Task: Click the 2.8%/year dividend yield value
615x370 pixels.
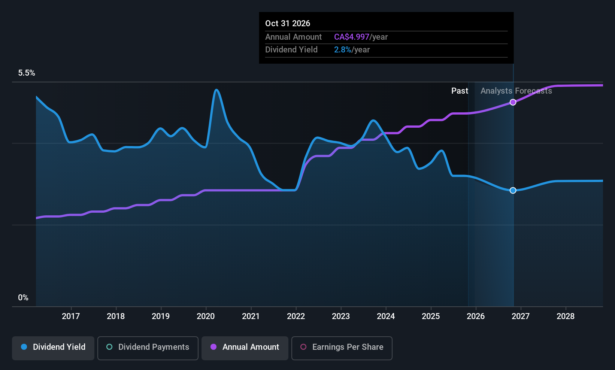Action: click(352, 50)
